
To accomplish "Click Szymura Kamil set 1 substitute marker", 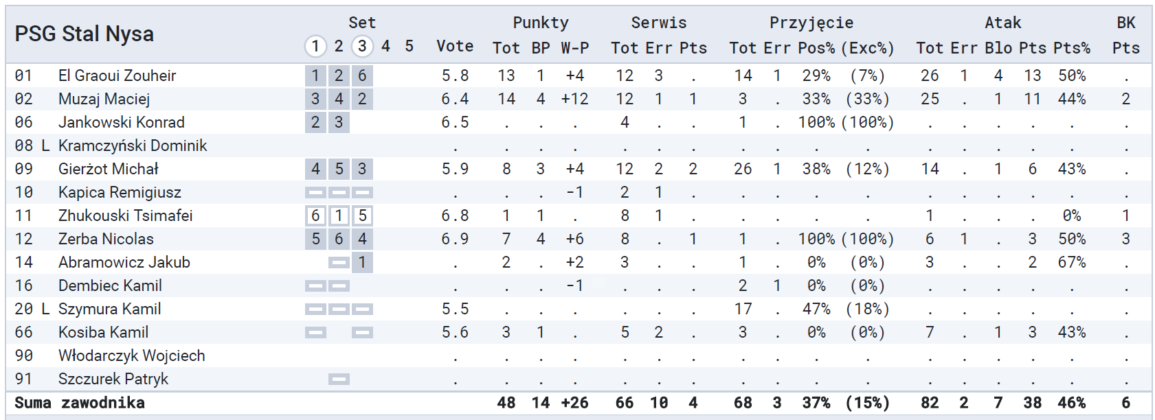I will click(315, 310).
